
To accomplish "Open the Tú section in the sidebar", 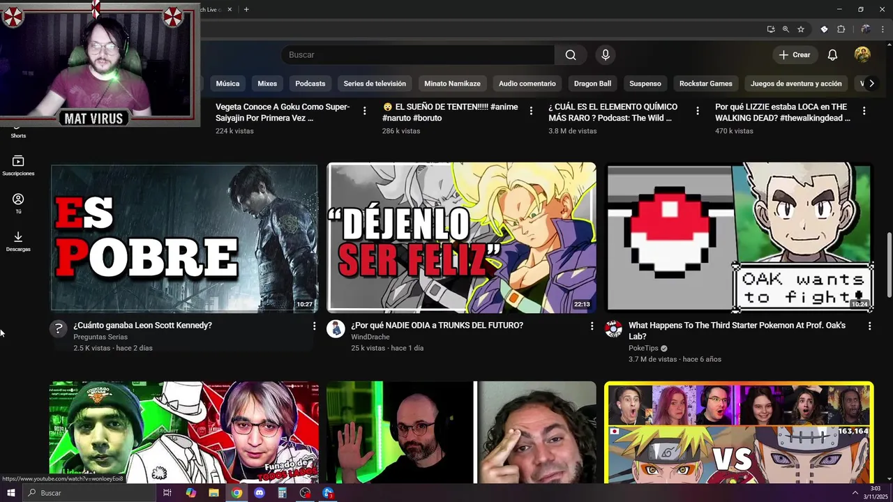I will pyautogui.click(x=18, y=204).
